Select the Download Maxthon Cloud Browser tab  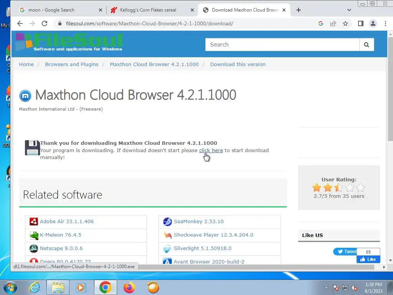[x=244, y=10]
